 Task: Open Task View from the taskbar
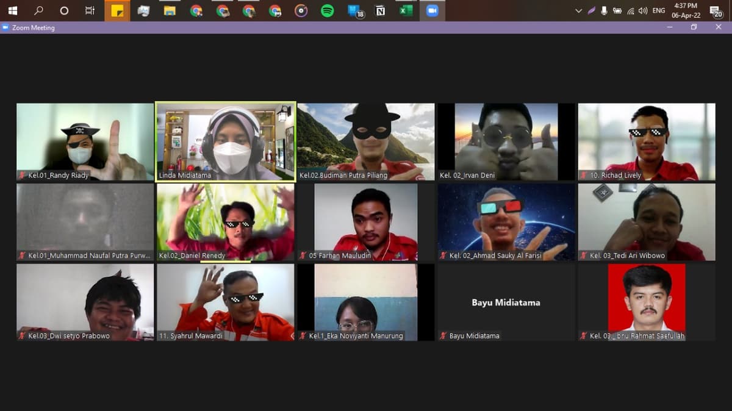click(90, 10)
